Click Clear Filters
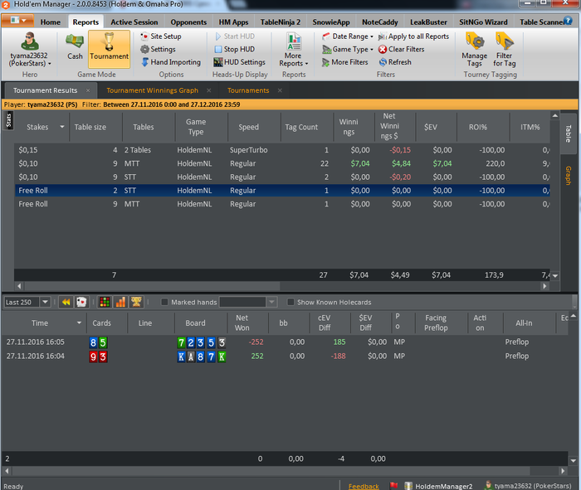 (x=401, y=49)
